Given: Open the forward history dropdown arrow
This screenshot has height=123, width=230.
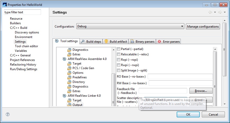Looking at the screenshot, I should (225, 12).
